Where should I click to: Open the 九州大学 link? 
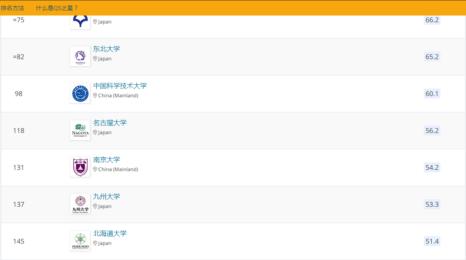(106, 197)
